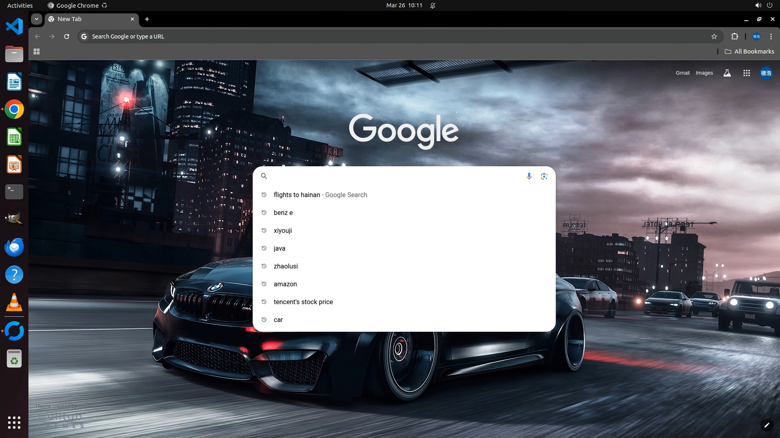Screen dimensions: 780x438
Task: Reload the current page
Action: point(67,36)
